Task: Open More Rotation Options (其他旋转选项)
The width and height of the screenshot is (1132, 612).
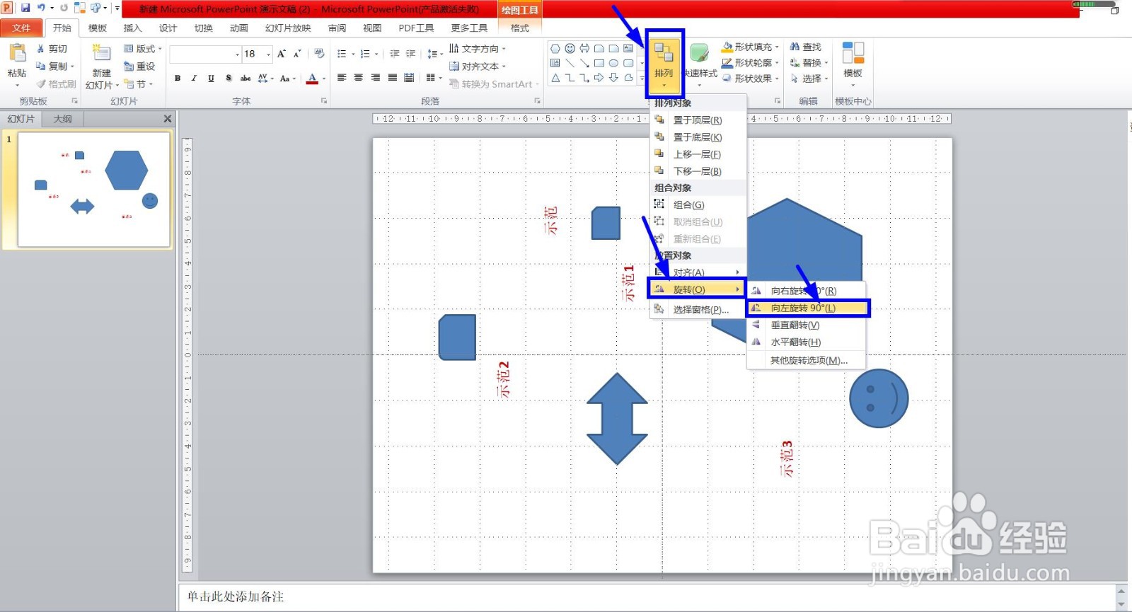Action: [x=807, y=361]
